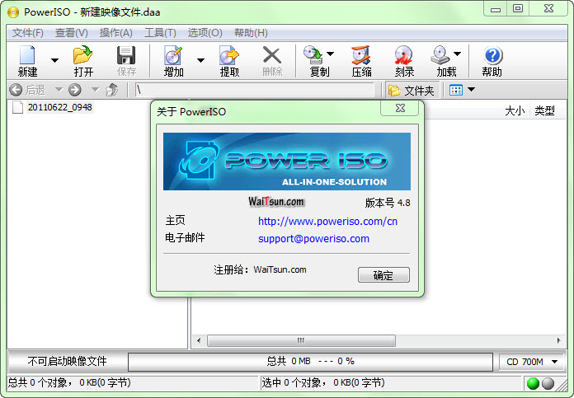Select the 20110622_0948 tree item
574x398 pixels.
59,107
